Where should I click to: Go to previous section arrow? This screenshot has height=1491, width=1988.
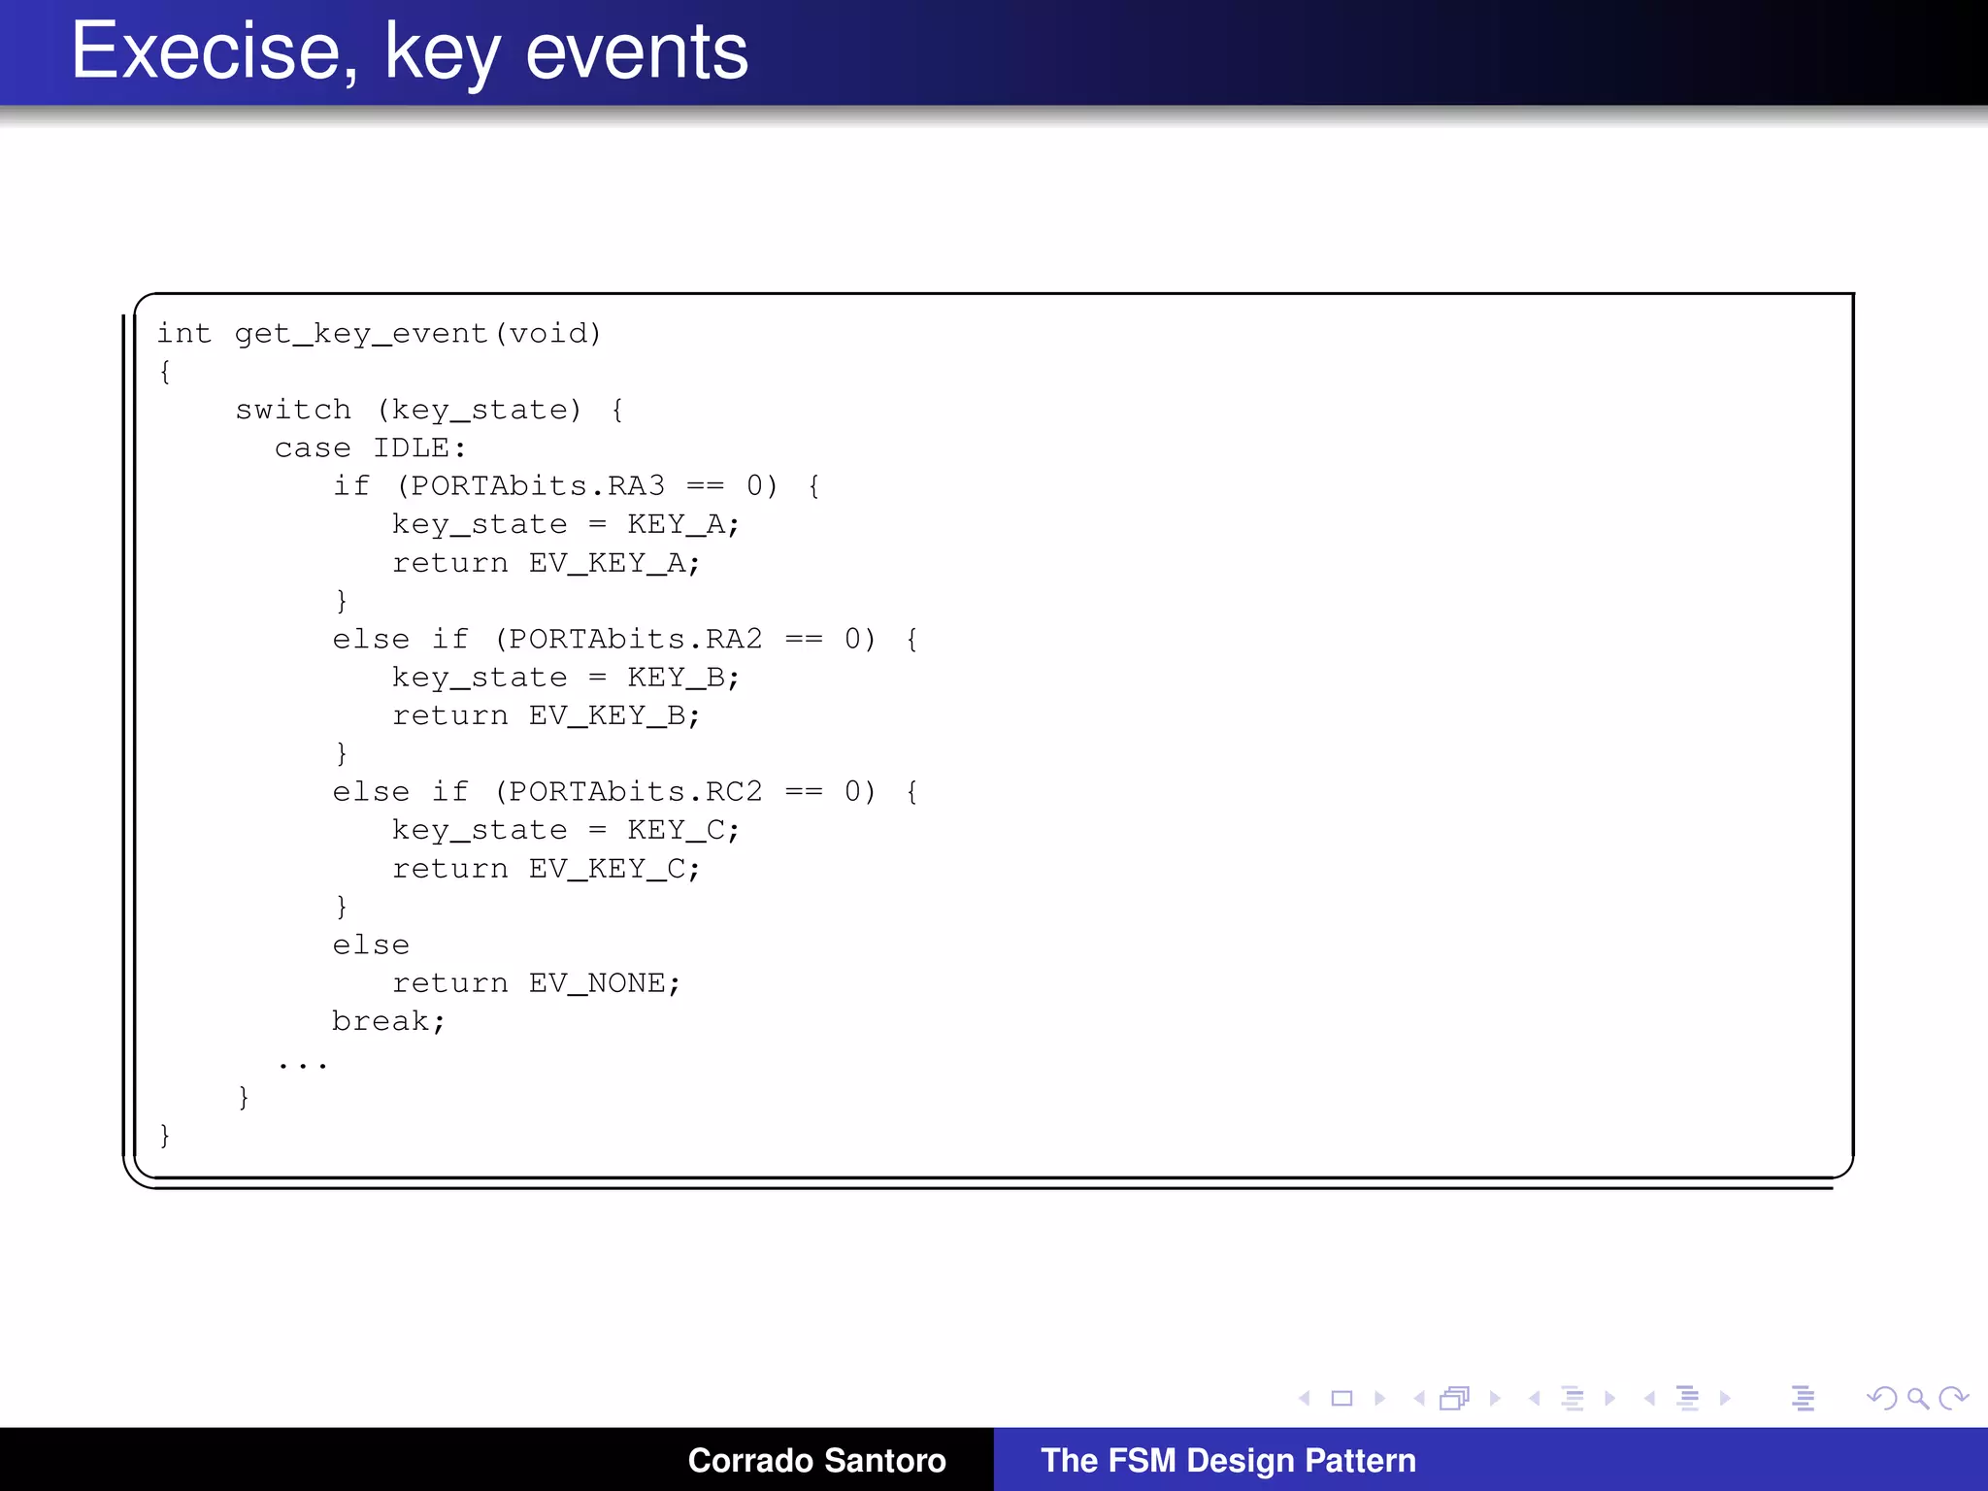coord(1649,1399)
